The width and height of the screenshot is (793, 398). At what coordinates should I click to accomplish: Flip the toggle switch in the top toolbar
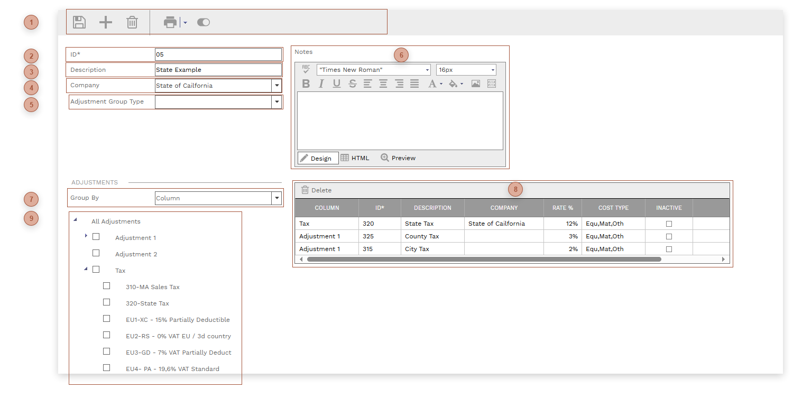pos(203,22)
